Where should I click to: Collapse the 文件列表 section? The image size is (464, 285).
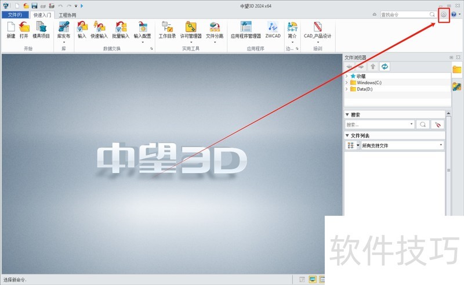pyautogui.click(x=347, y=135)
